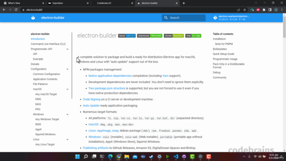Viewport: 286px width, 161px height.
Task: Click the search magnifier icon
Action: pos(166,18)
